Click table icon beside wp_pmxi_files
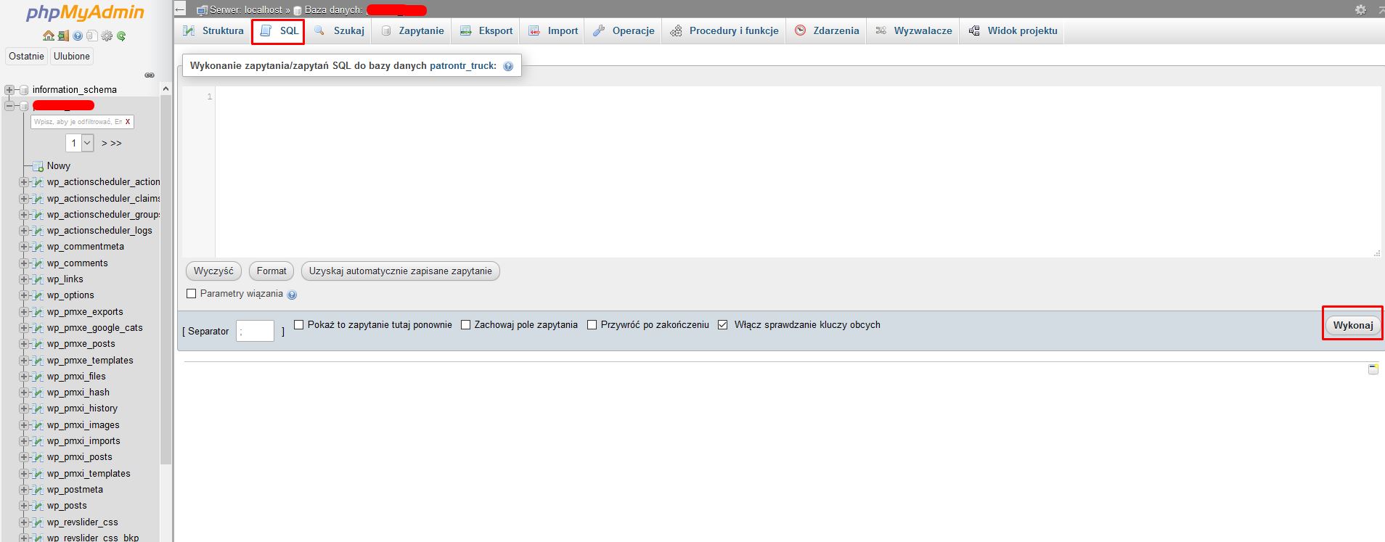 click(x=38, y=377)
